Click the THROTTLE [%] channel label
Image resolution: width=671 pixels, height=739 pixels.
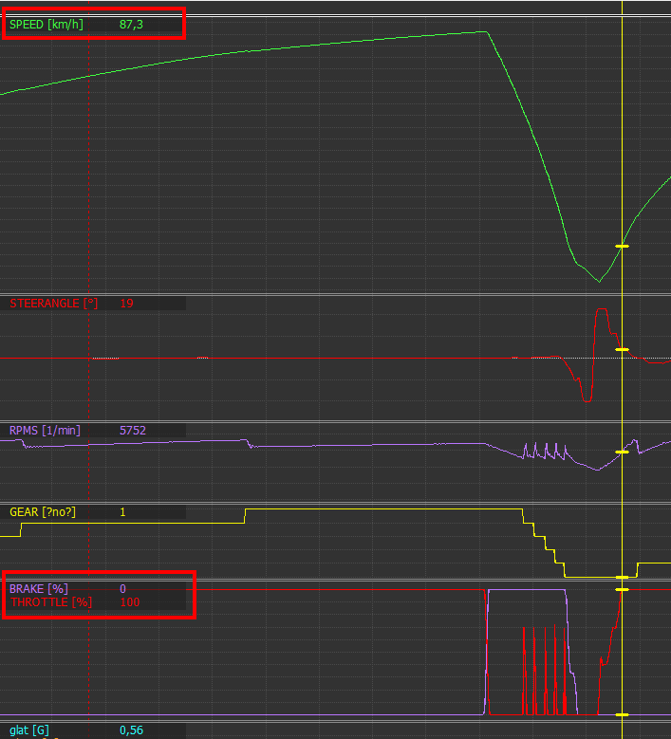click(51, 601)
